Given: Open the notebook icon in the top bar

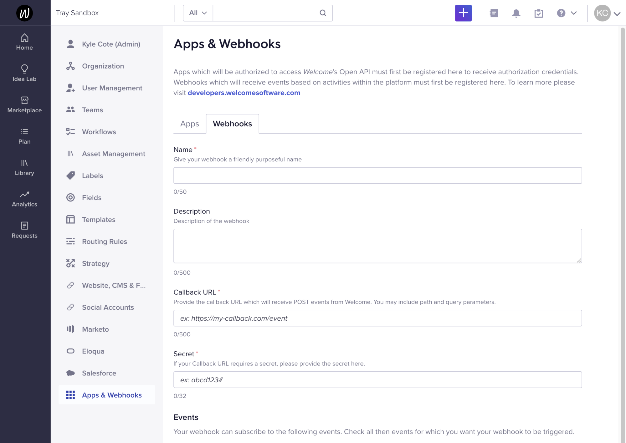Looking at the screenshot, I should 494,13.
